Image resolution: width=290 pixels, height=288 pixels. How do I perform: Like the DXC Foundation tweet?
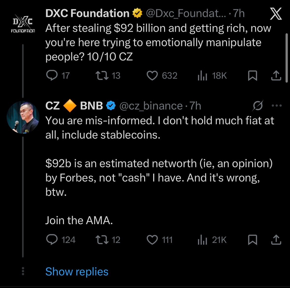[152, 75]
